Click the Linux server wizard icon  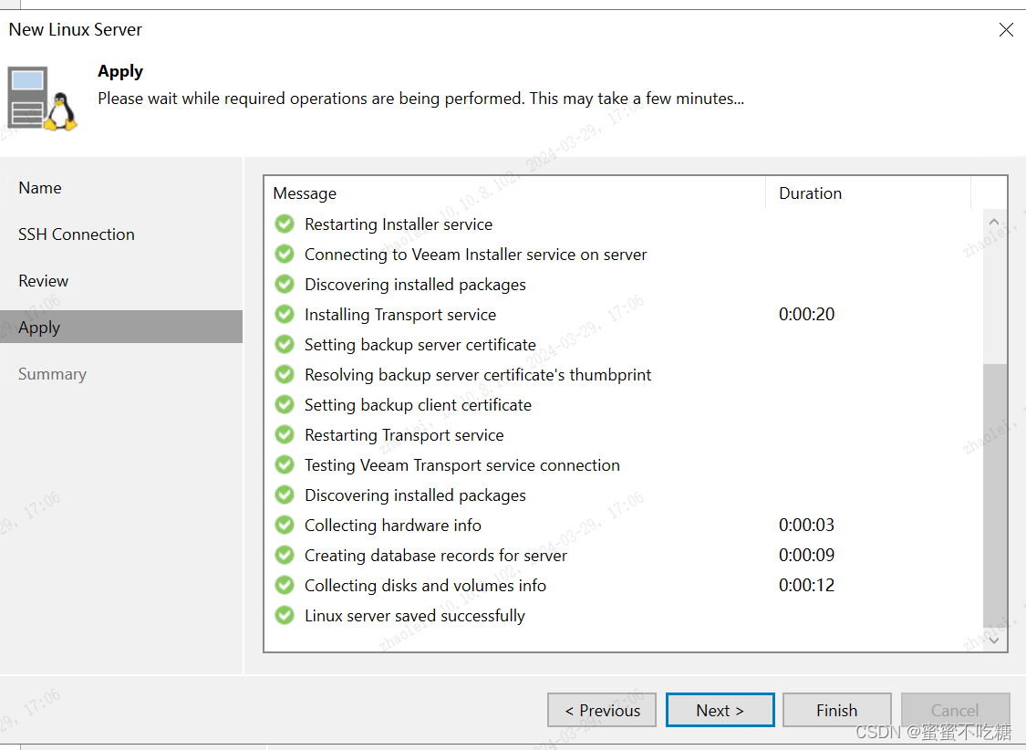click(x=43, y=99)
